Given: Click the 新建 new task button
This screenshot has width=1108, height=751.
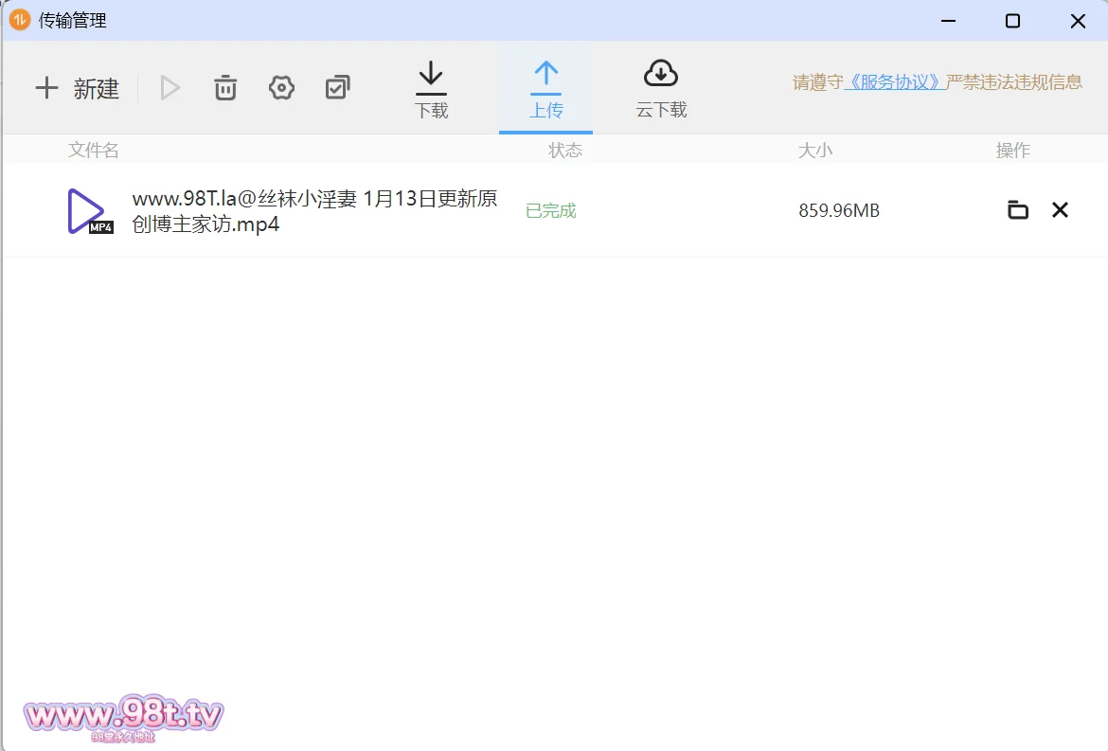Looking at the screenshot, I should 78,89.
